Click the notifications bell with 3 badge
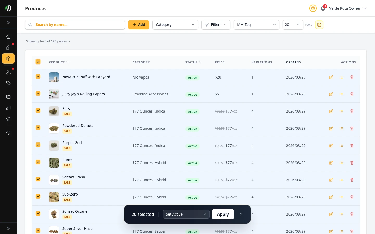 point(323,8)
